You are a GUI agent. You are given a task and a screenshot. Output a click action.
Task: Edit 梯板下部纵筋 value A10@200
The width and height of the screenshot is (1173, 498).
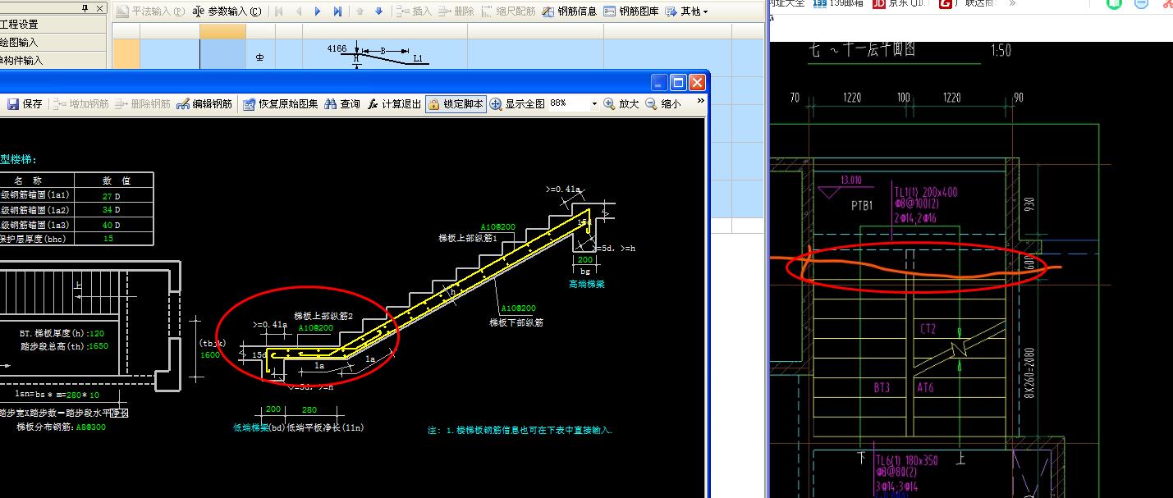pos(518,308)
